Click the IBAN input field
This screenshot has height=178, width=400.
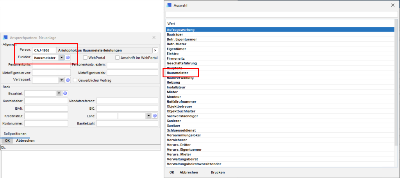tap(46, 109)
